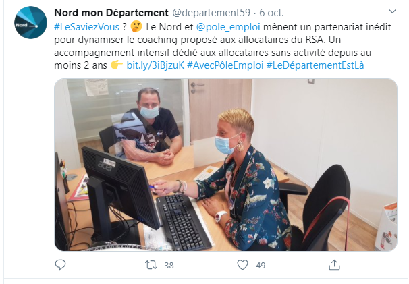Retweet the post with the arrows icon

(151, 265)
